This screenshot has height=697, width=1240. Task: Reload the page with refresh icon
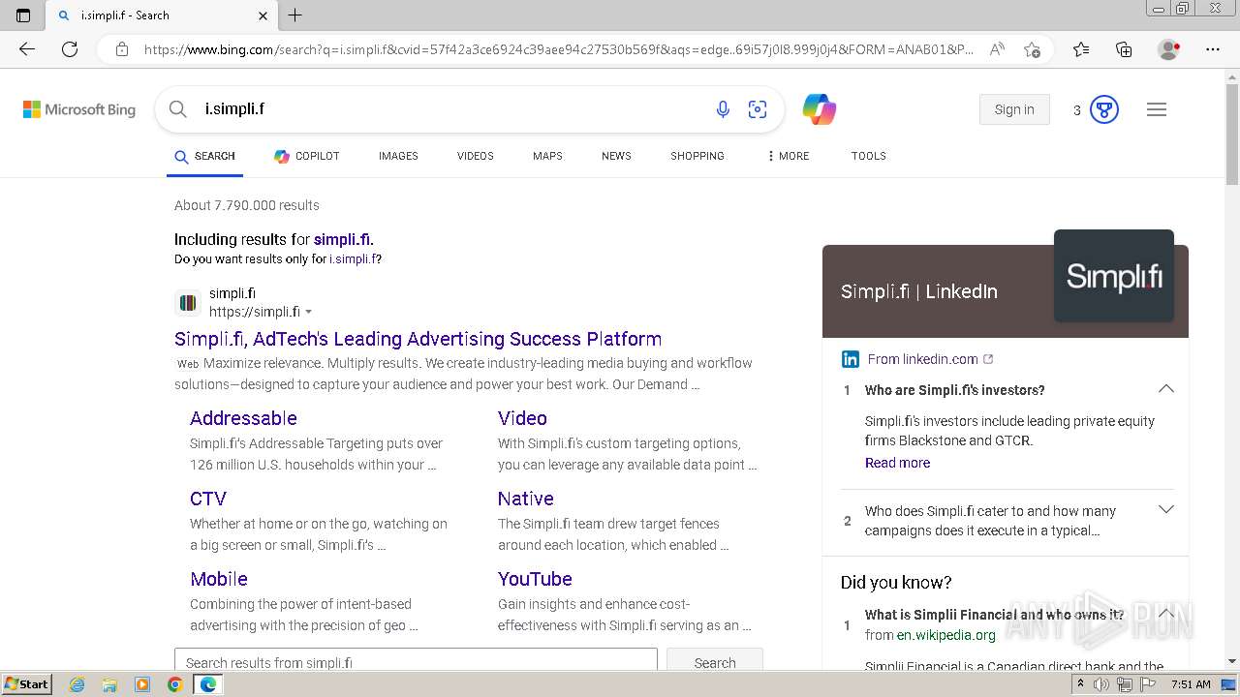[x=70, y=49]
